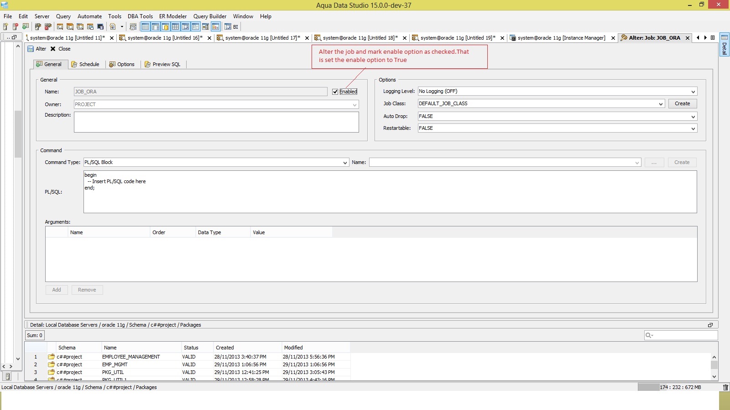Screen dimensions: 730x410
Task: Click the diagram layout toolbar icon
Action: coord(205,27)
